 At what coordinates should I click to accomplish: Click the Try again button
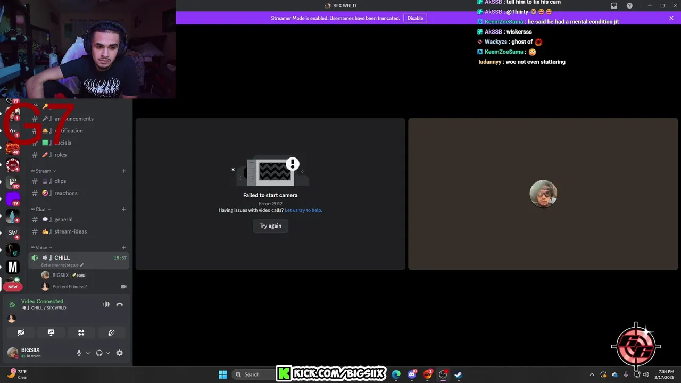pos(270,226)
